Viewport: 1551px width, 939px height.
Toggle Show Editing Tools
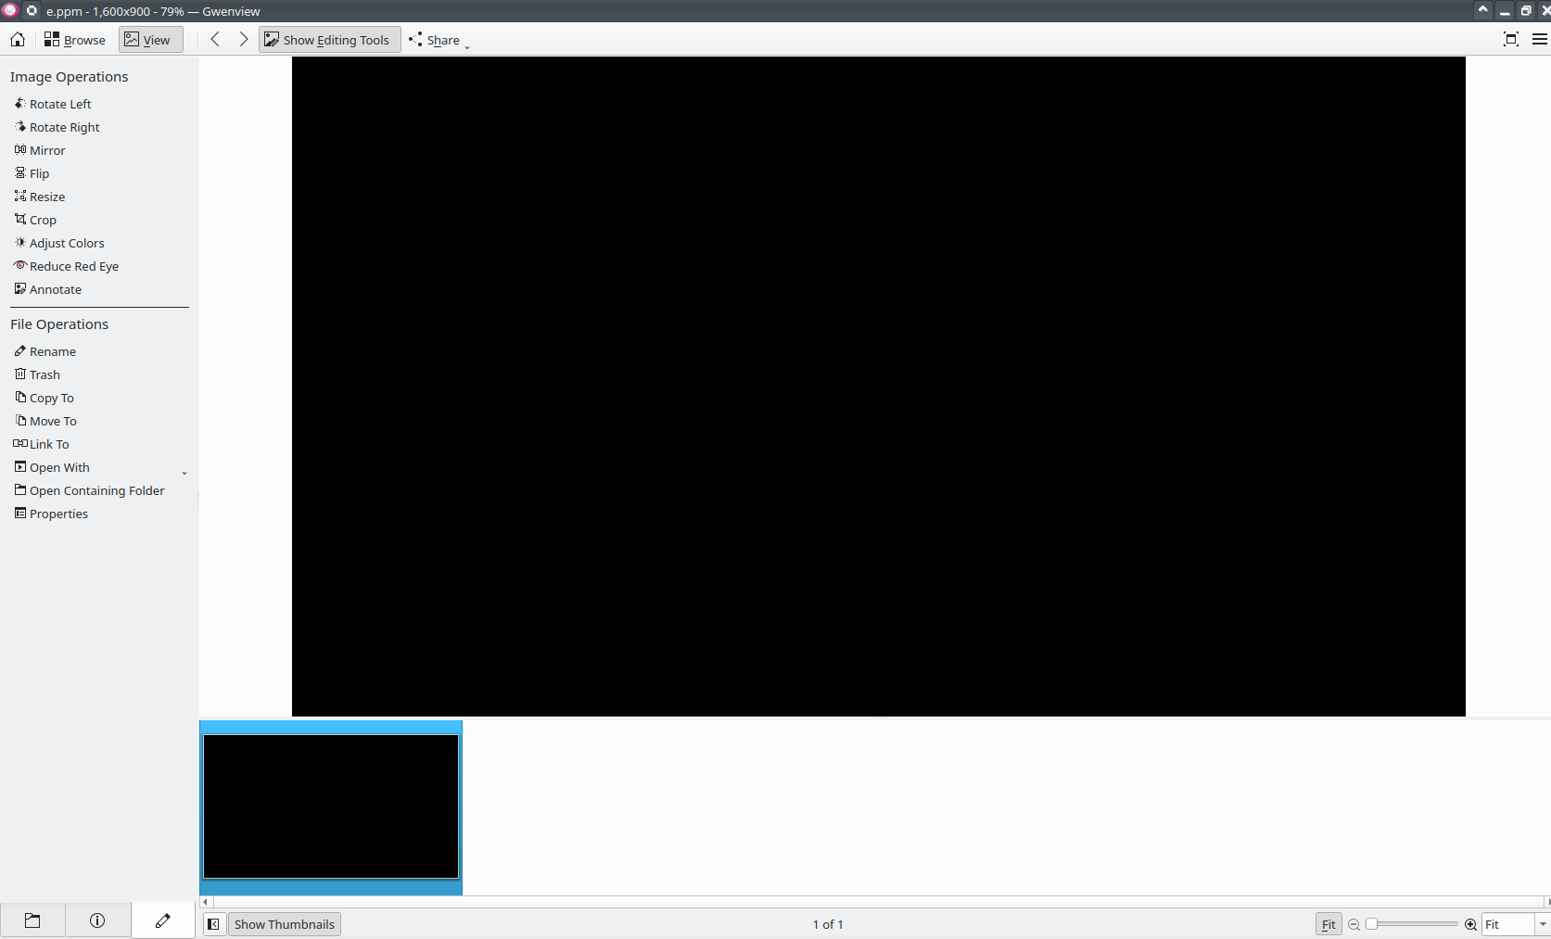coord(329,39)
